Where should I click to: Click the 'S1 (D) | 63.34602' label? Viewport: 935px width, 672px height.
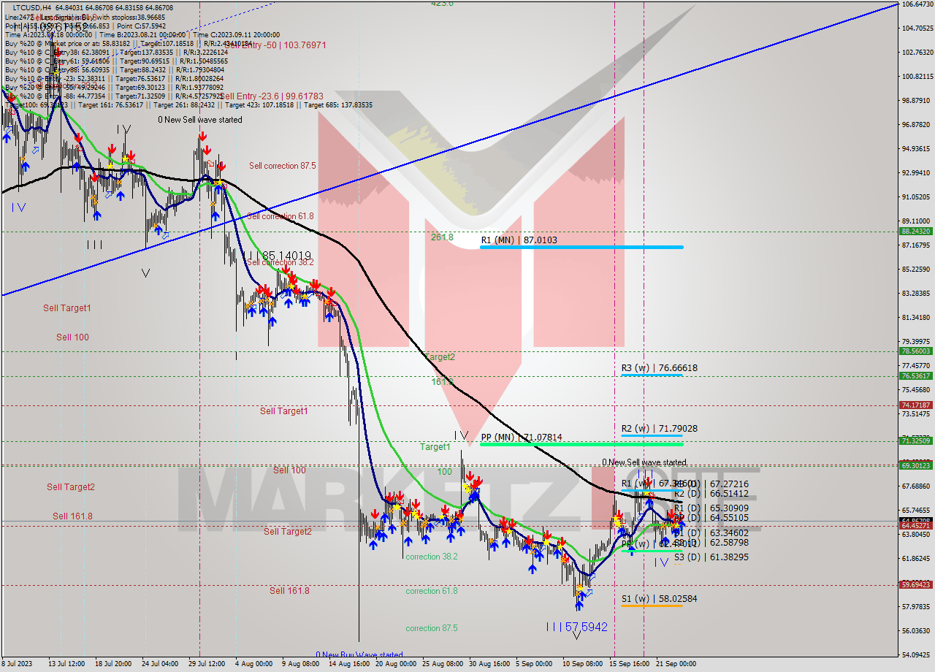(711, 533)
